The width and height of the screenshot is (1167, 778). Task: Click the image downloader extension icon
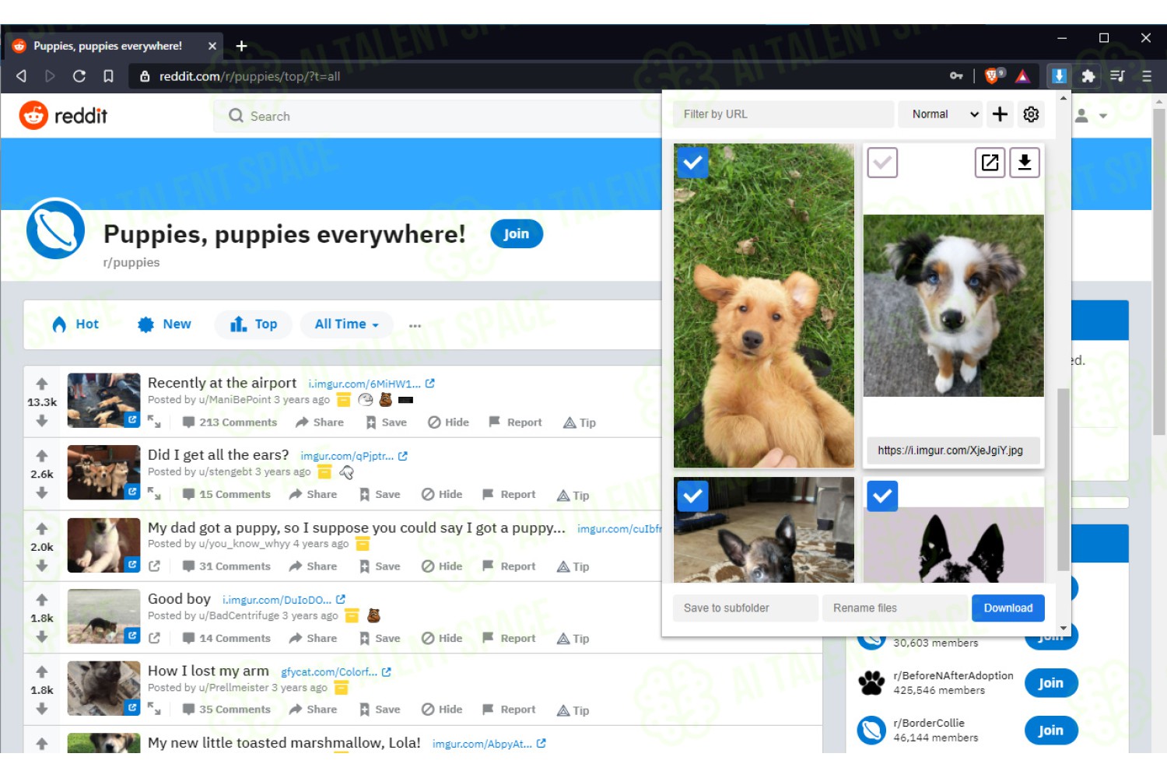point(1059,75)
